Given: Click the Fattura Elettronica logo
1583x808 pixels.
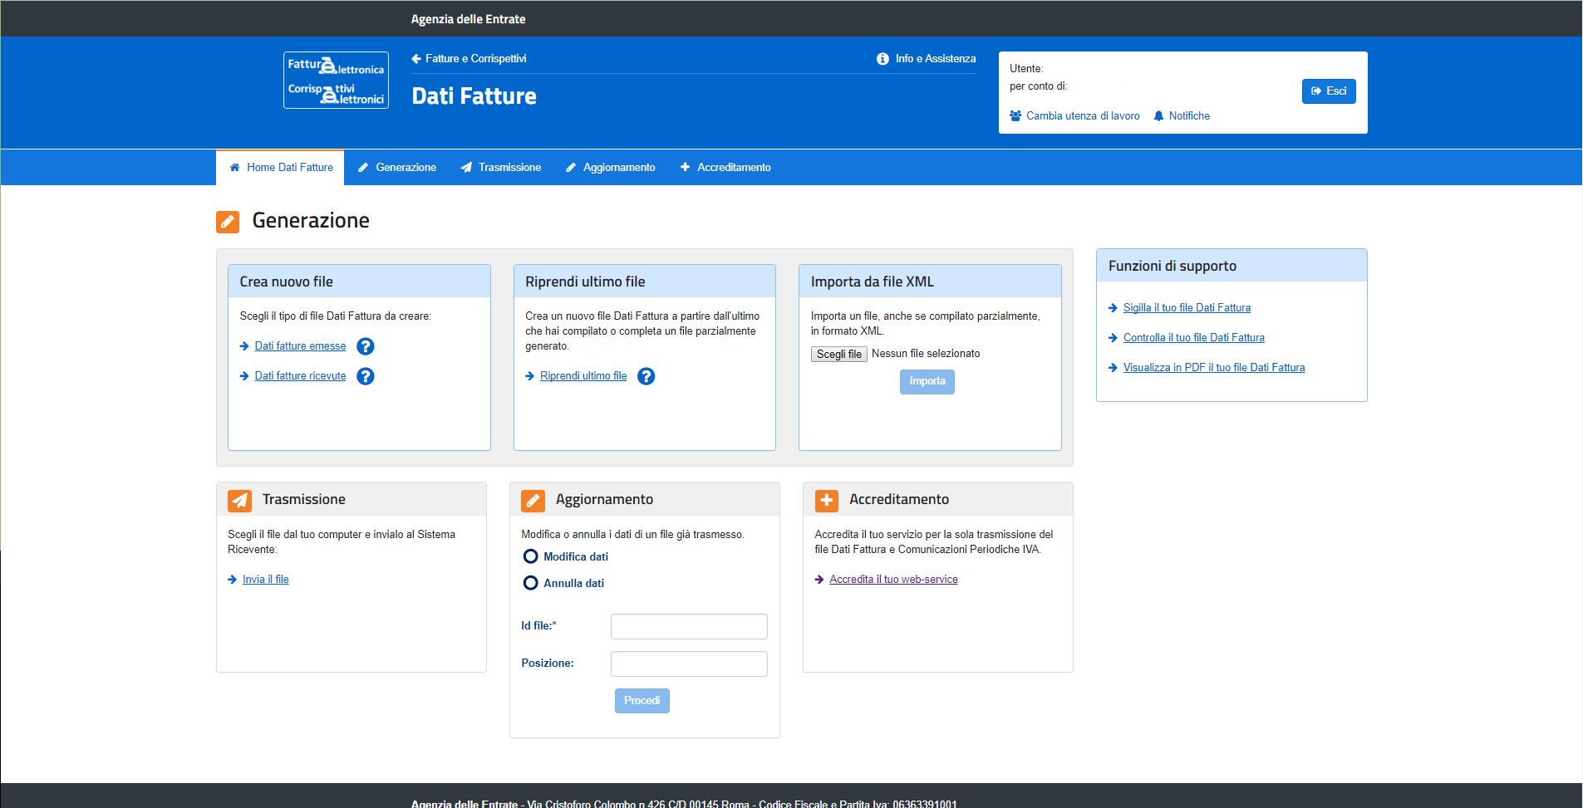Looking at the screenshot, I should coord(336,81).
